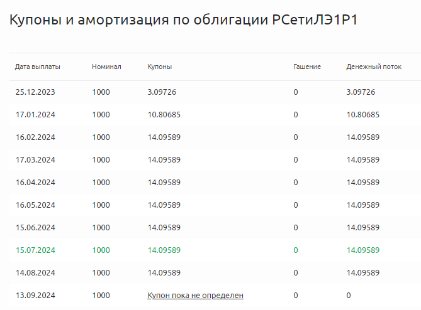Viewport: 421px width, 310px height.
Task: Click green coupon value in 15.07.2024 row
Action: pos(164,250)
